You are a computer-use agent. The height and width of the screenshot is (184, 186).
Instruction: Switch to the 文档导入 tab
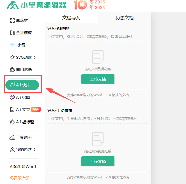[71, 18]
